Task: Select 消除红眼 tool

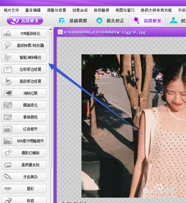Action: [24, 93]
